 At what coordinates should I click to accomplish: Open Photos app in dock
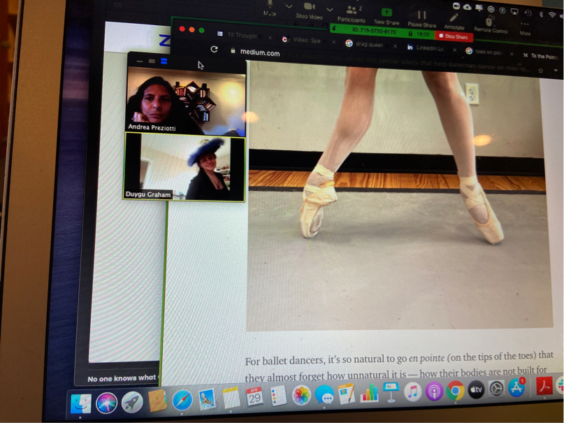301,395
